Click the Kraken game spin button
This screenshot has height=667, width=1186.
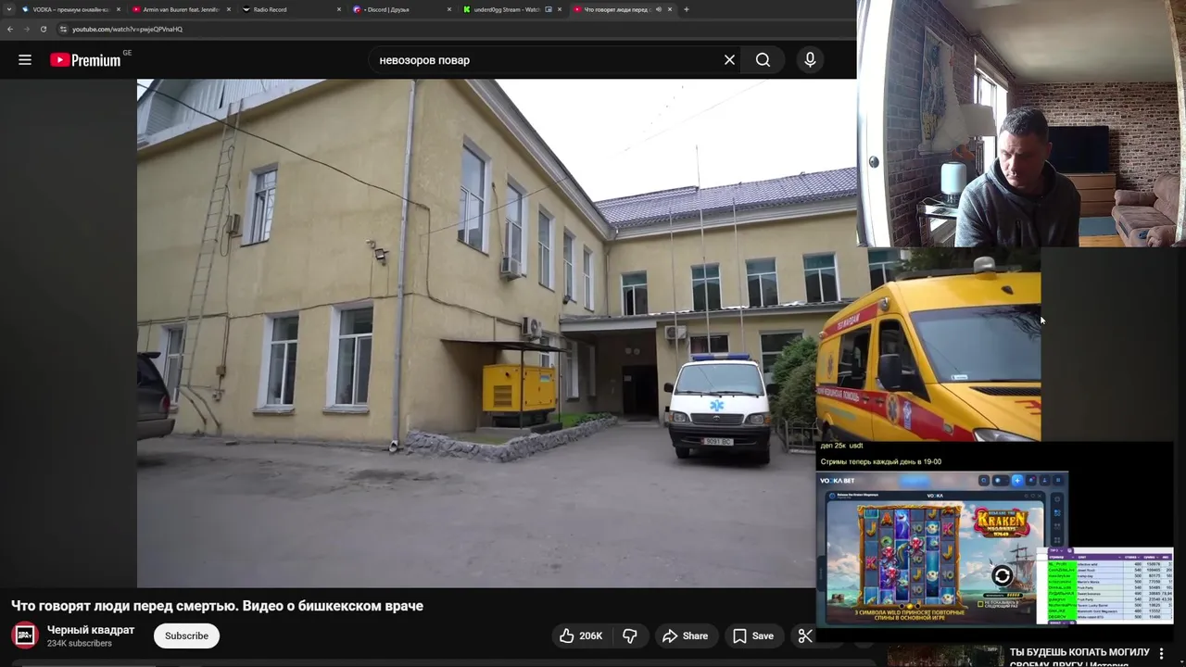coord(1002,576)
